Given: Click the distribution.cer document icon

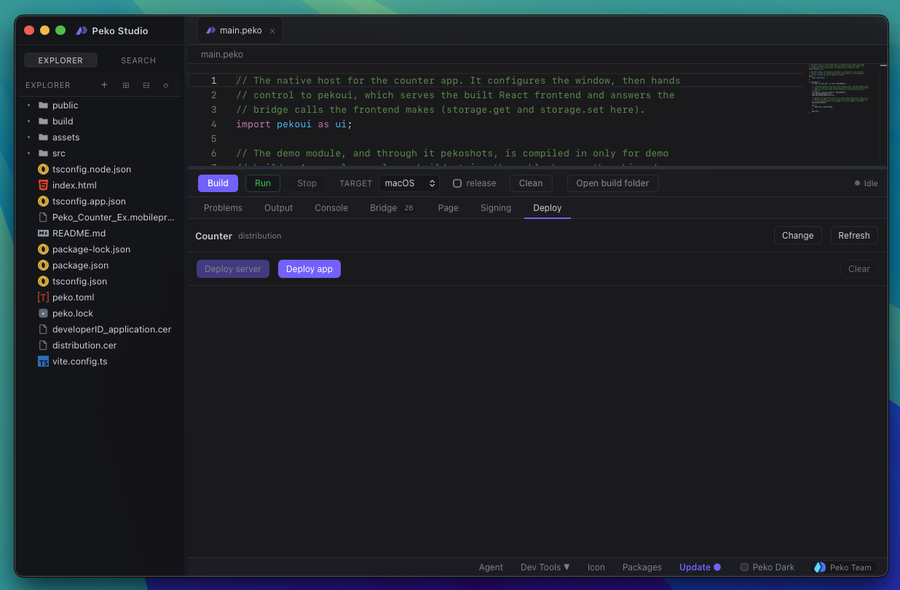Looking at the screenshot, I should coord(43,346).
